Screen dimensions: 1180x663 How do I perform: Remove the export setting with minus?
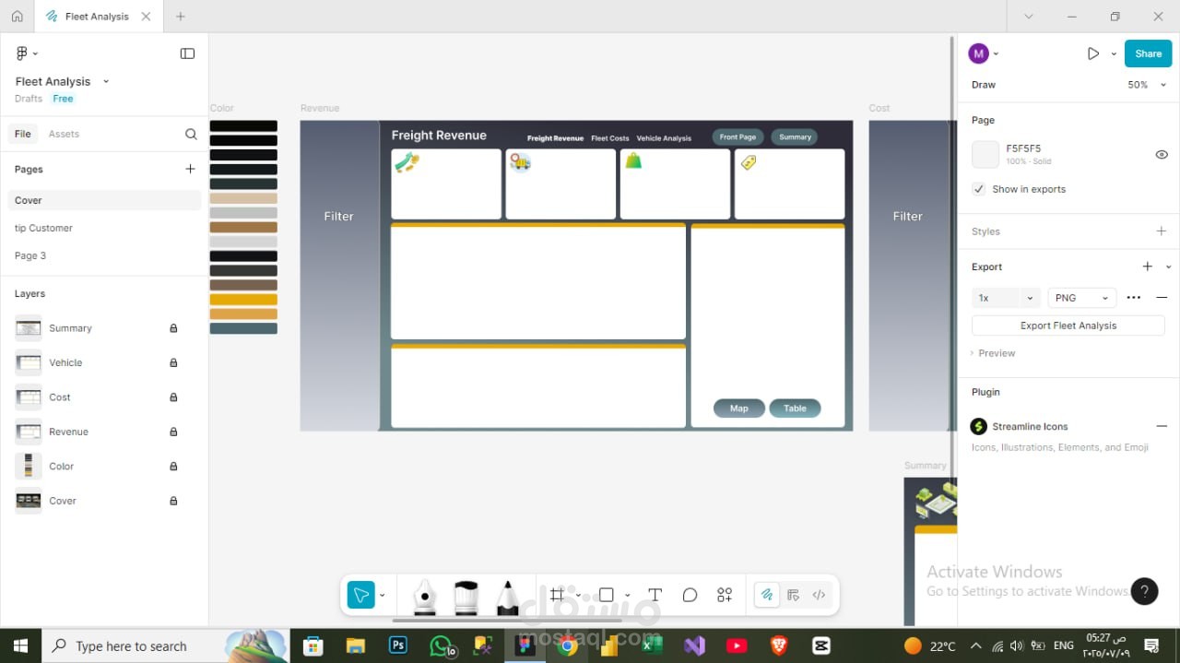(1162, 298)
